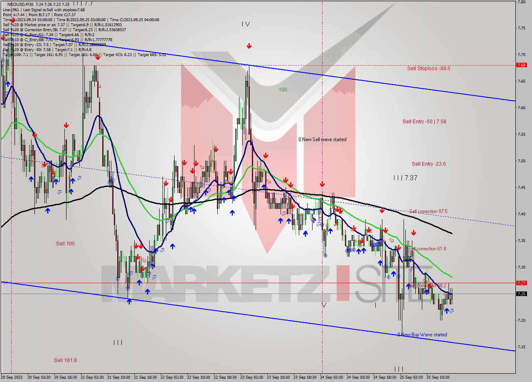Click the 7.15 price axis value
The width and height of the screenshot is (532, 382).
521,347
